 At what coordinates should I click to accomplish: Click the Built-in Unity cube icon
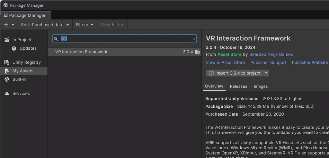coord(7,79)
